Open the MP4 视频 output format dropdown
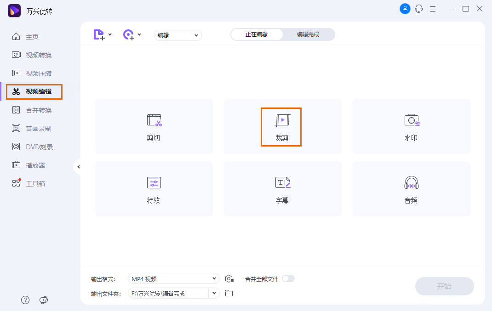Viewport: 492px width, 311px height. (x=173, y=278)
